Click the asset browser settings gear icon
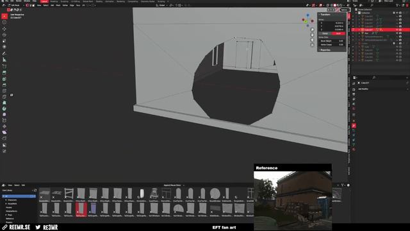Viewport: 410px width, 231px height. 348,185
